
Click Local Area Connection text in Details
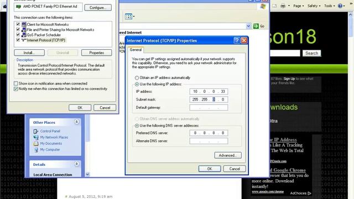click(53, 175)
